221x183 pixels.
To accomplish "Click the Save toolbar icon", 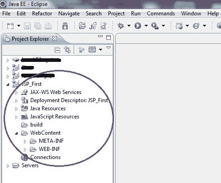I will pyautogui.click(x=27, y=26).
